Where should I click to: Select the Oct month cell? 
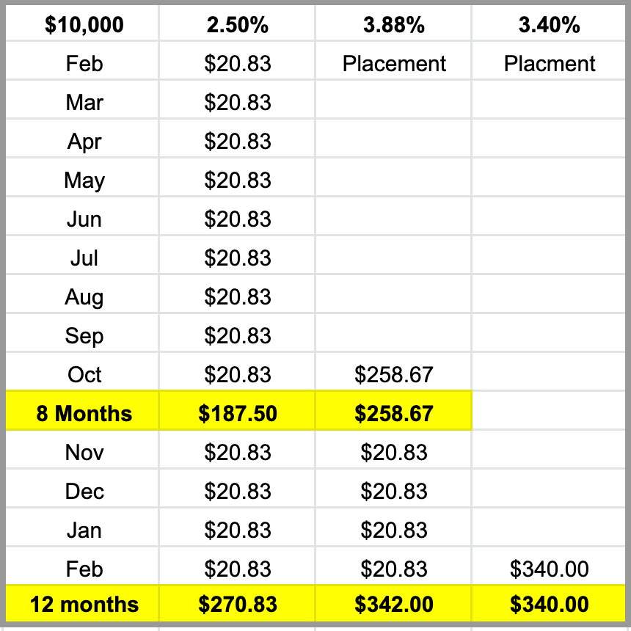pyautogui.click(x=84, y=375)
